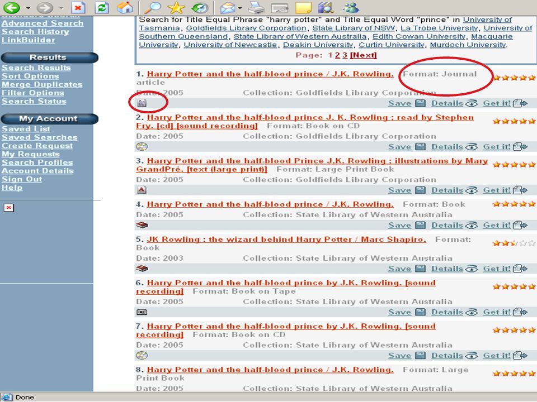Click five-star rating of result 1
The width and height of the screenshot is (537, 402).
(x=514, y=78)
